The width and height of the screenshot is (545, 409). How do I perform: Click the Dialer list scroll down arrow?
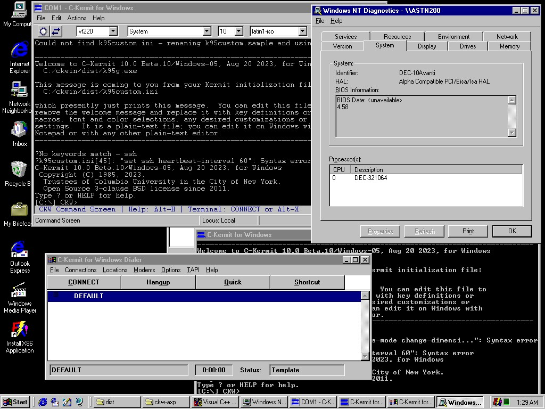pyautogui.click(x=365, y=356)
